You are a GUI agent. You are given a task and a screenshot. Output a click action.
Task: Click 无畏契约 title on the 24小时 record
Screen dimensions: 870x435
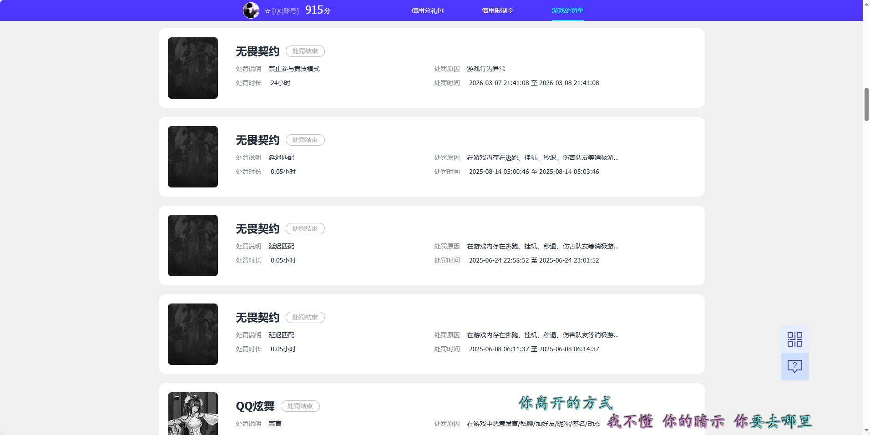point(258,51)
